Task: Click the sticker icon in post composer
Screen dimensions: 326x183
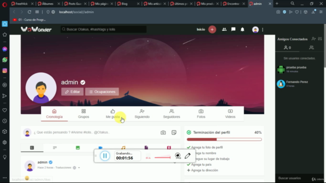Action: (x=174, y=132)
